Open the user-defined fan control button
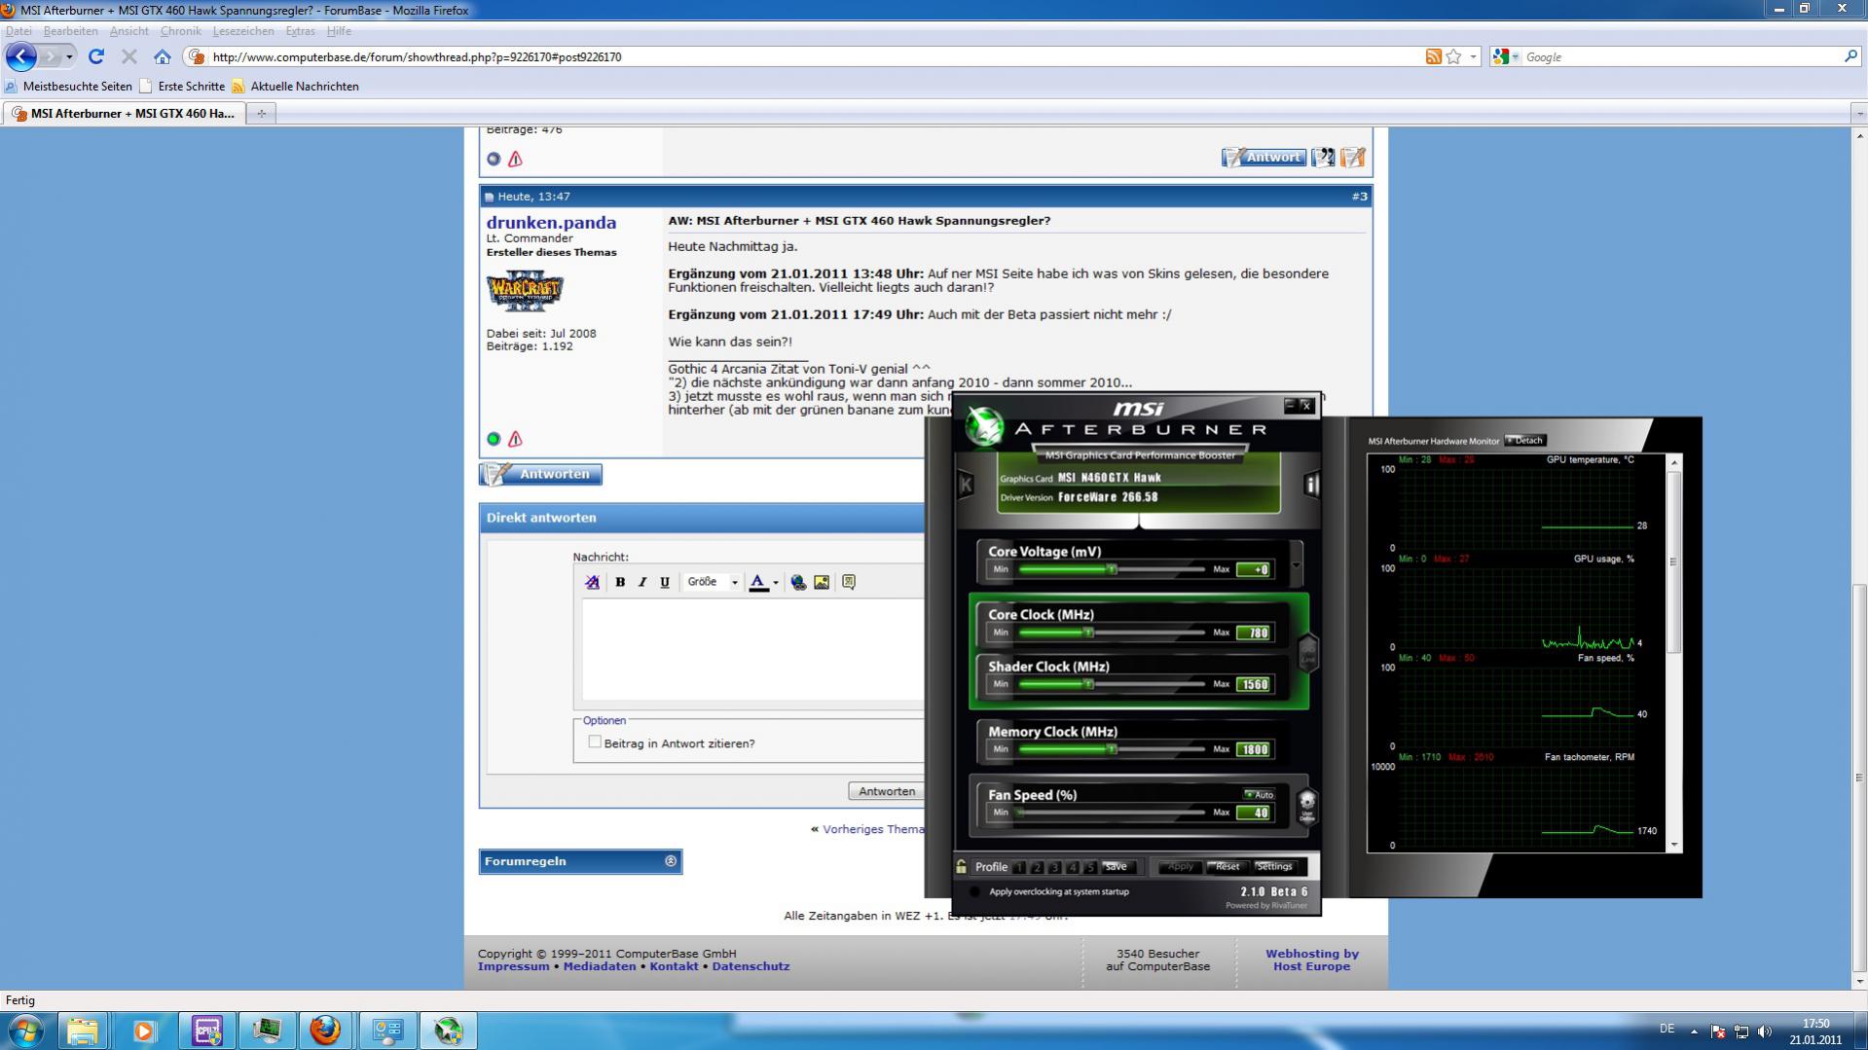This screenshot has height=1050, width=1868. [x=1307, y=805]
